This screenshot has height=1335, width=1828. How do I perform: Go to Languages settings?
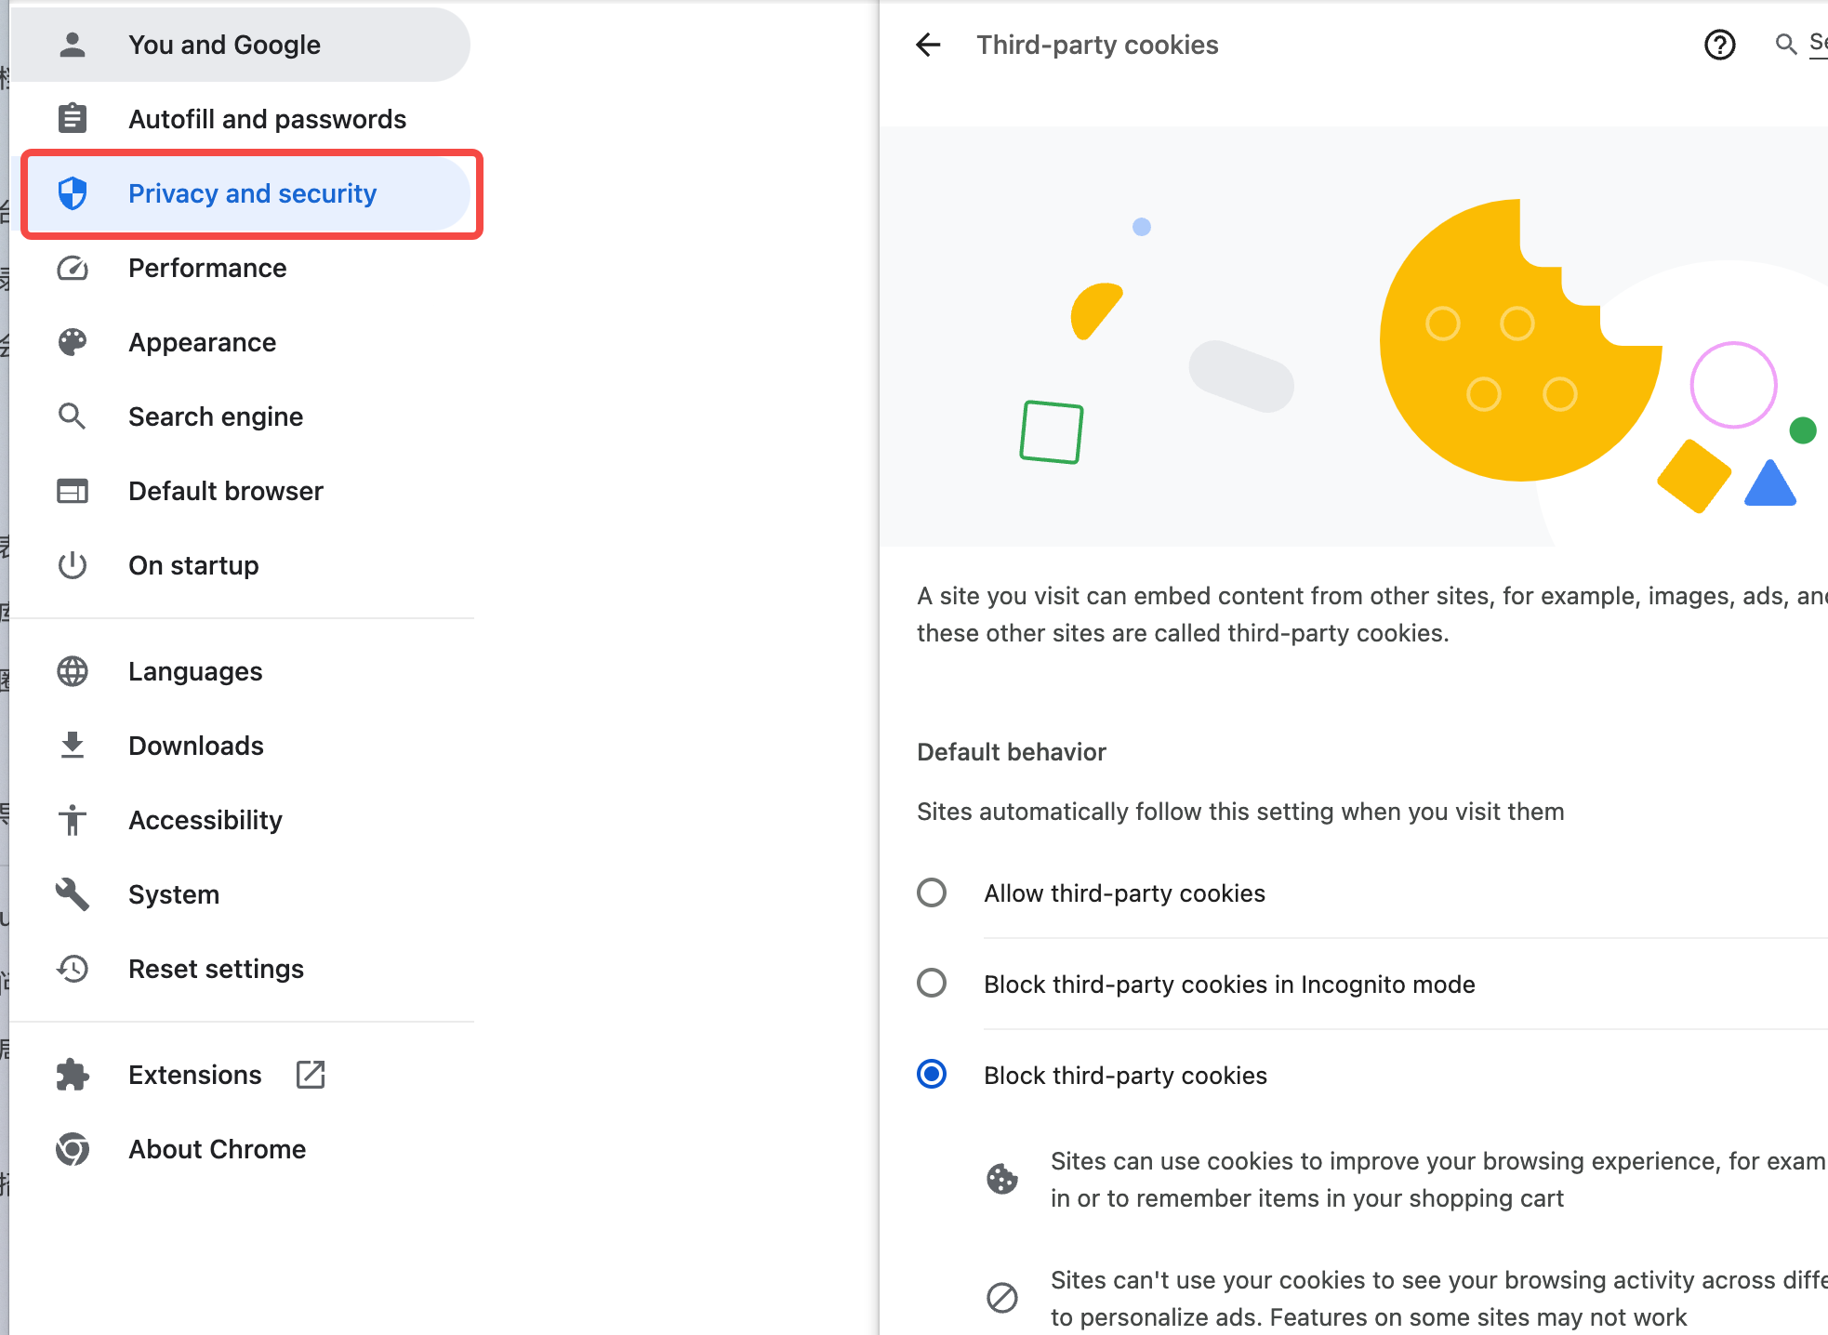tap(195, 671)
